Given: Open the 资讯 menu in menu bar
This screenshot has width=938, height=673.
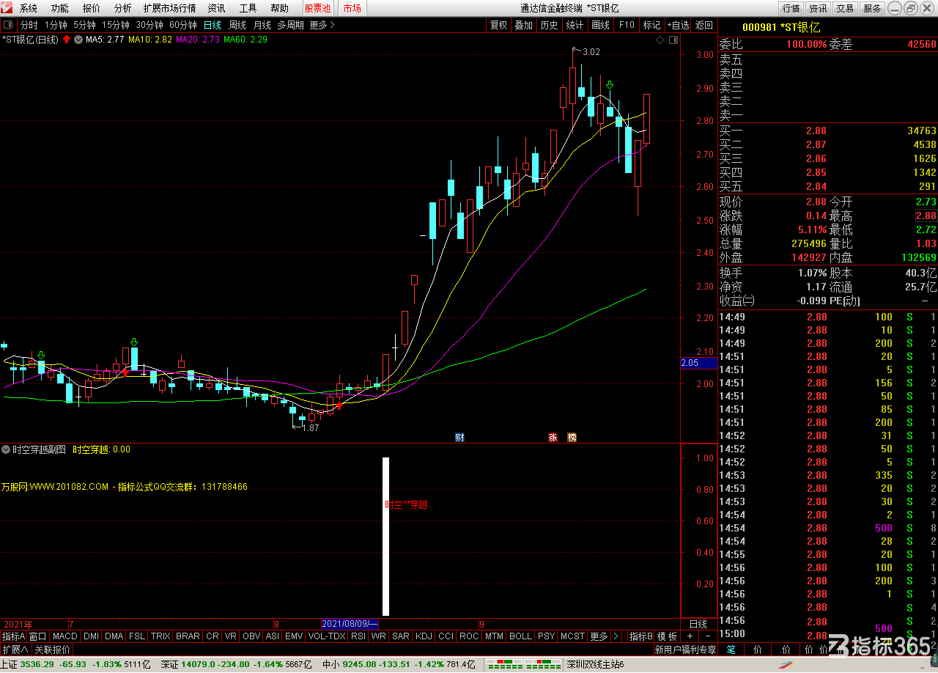Looking at the screenshot, I should tap(216, 9).
